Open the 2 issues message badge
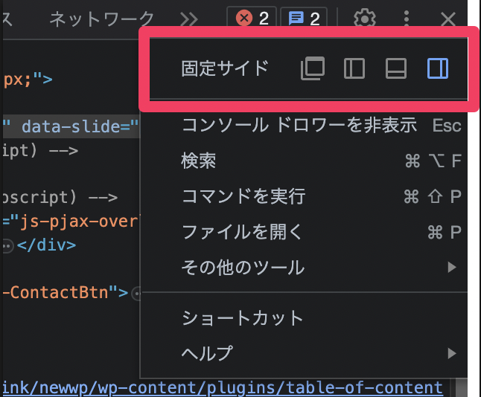Screen dimensions: 481x397 point(304,19)
